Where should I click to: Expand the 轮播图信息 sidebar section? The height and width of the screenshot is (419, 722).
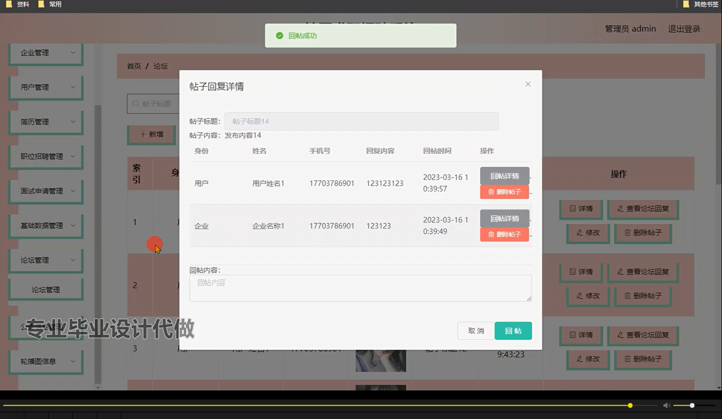[45, 361]
